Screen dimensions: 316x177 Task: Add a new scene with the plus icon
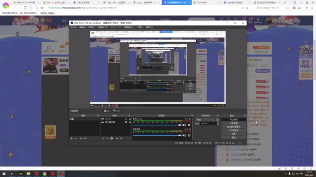click(x=71, y=138)
